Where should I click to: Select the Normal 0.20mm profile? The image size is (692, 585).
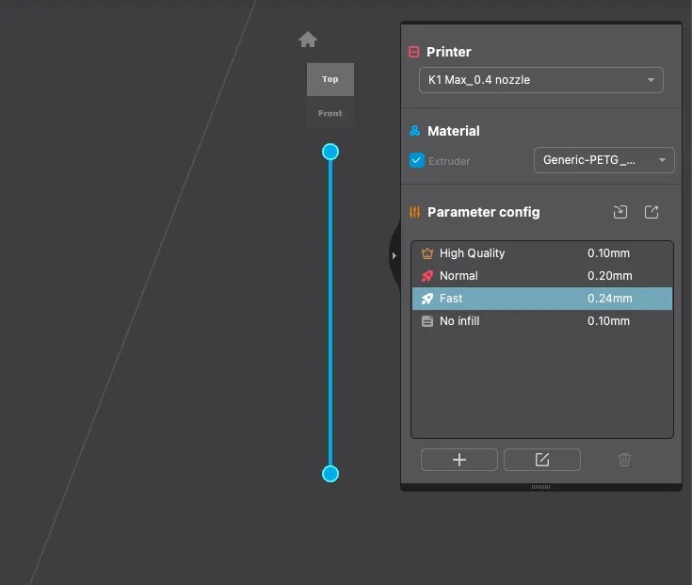542,275
